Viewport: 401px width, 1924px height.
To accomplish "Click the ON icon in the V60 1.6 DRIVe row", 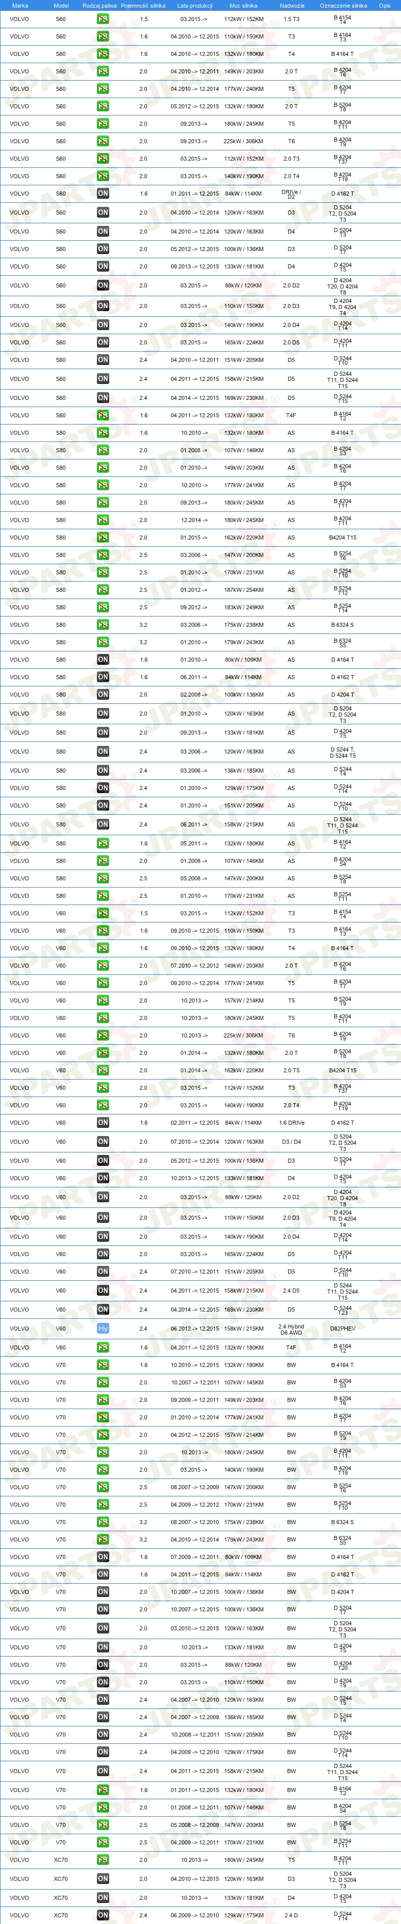I will pyautogui.click(x=103, y=1123).
